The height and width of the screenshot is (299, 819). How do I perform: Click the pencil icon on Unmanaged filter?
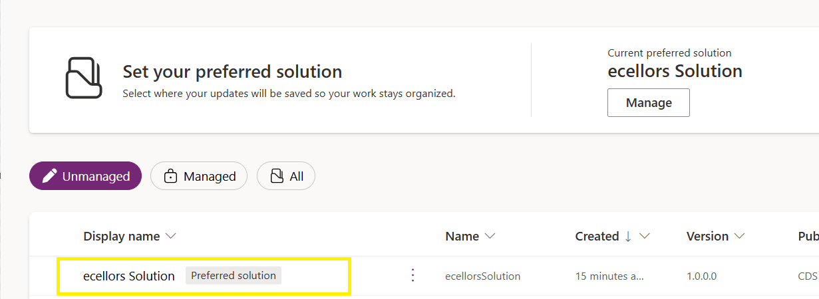49,176
